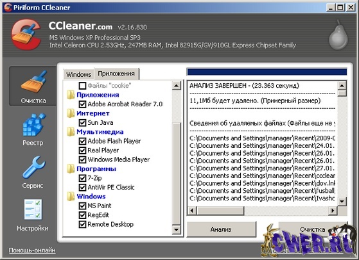Screen dimensions: 359x260
Task: Click results horizontal scroll left arrow
Action: pyautogui.click(x=192, y=210)
